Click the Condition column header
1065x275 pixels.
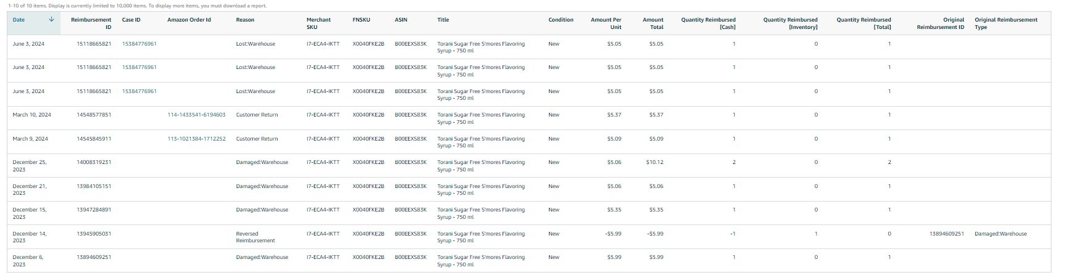561,20
